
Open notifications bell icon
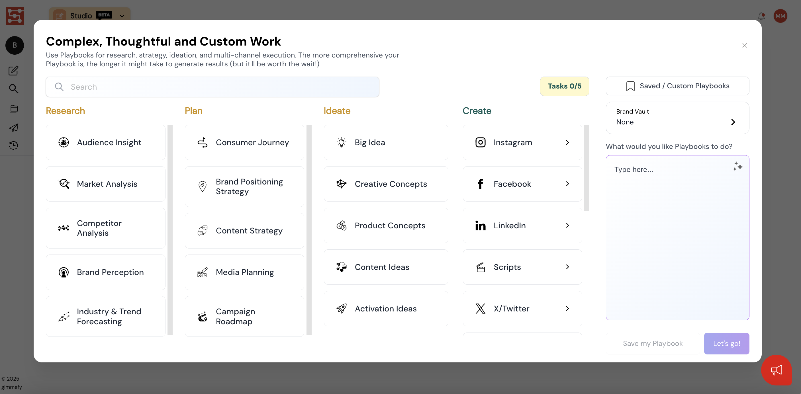(x=761, y=16)
